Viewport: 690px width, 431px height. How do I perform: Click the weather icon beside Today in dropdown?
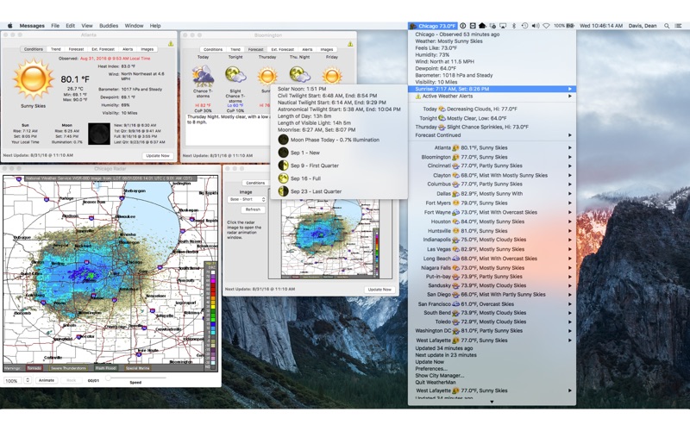442,109
